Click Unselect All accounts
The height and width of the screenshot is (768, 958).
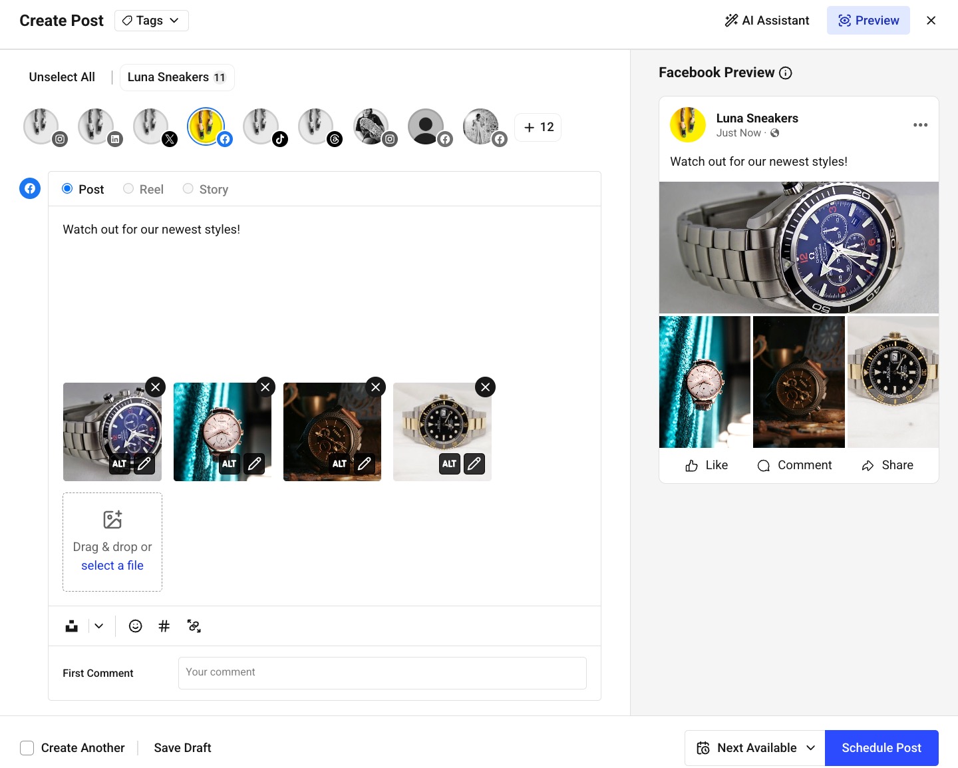point(61,77)
